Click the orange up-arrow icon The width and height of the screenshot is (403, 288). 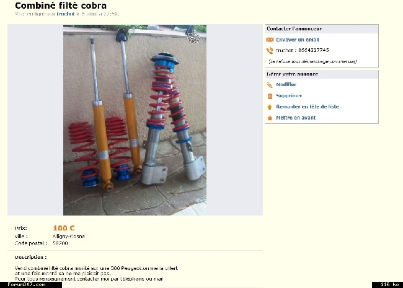coord(270,107)
